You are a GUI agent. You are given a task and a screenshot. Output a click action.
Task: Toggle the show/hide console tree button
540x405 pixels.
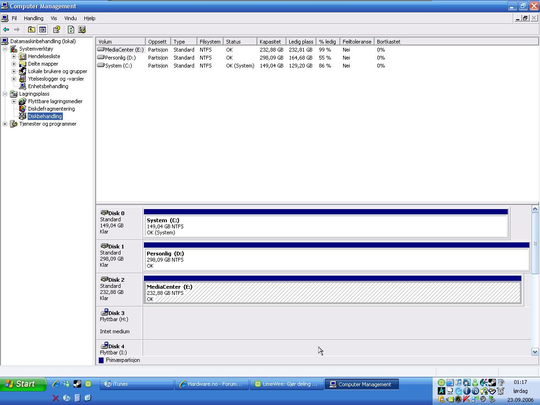pos(42,30)
